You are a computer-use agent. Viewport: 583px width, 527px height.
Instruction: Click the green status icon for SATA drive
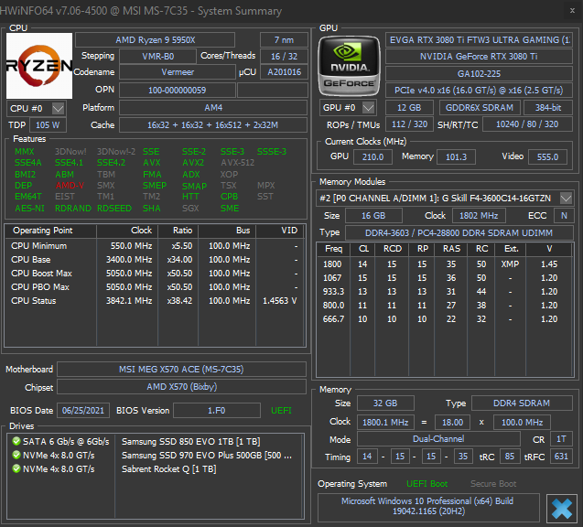(16, 441)
